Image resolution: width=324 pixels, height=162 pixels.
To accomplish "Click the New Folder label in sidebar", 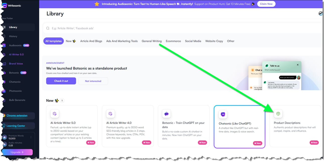I will [8, 18].
